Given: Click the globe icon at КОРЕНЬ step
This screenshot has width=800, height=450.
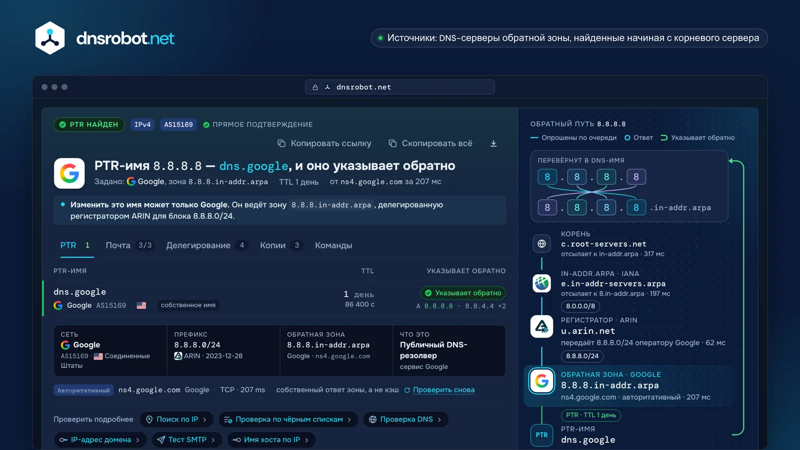Looking at the screenshot, I should click(541, 244).
